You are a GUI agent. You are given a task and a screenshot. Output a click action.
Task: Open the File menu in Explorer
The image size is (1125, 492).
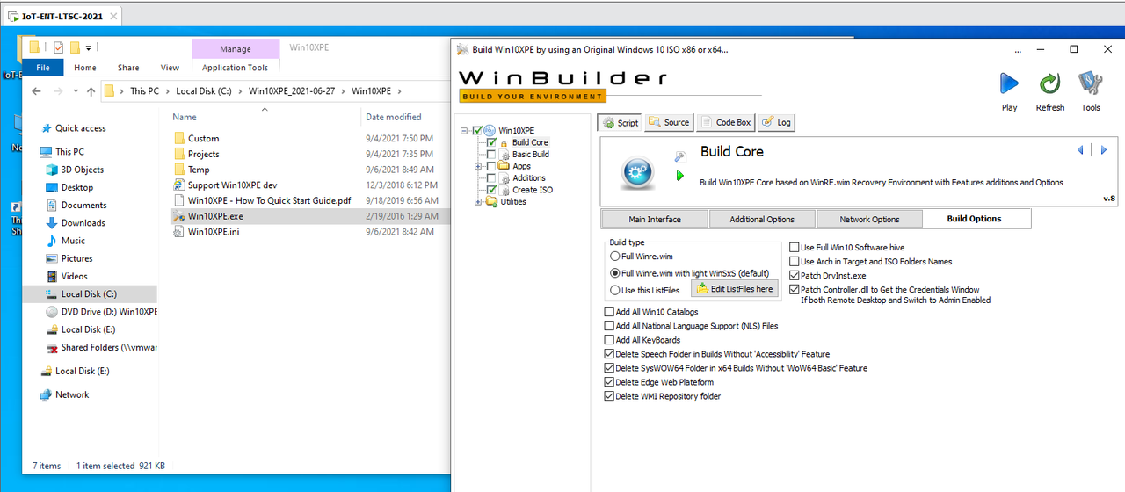coord(43,68)
